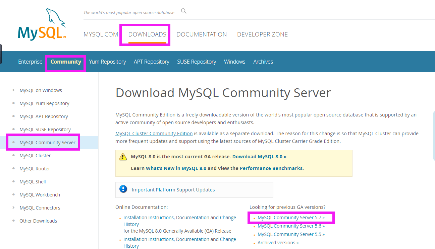Open MySQL Community Server 5.6 link

click(291, 226)
